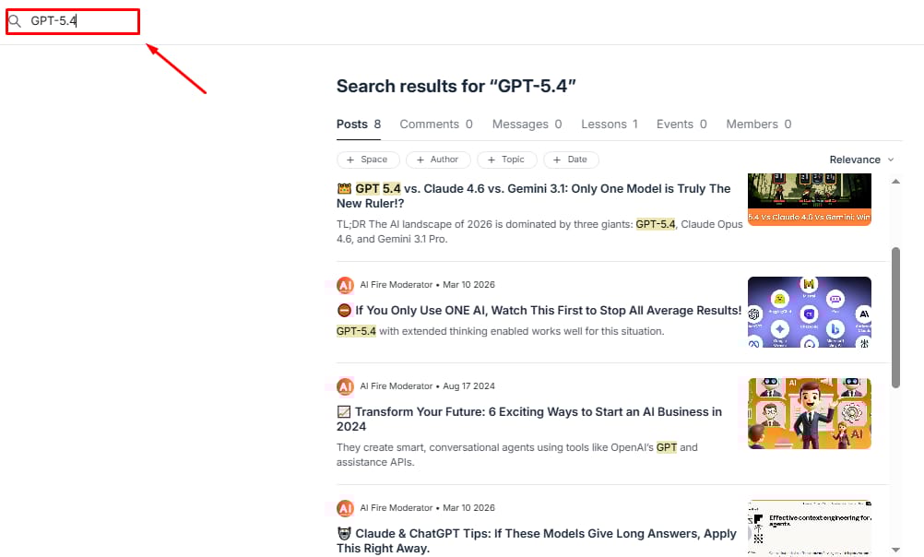924x557 pixels.
Task: Click the plus icon on the Space filter chip
Action: 349,159
